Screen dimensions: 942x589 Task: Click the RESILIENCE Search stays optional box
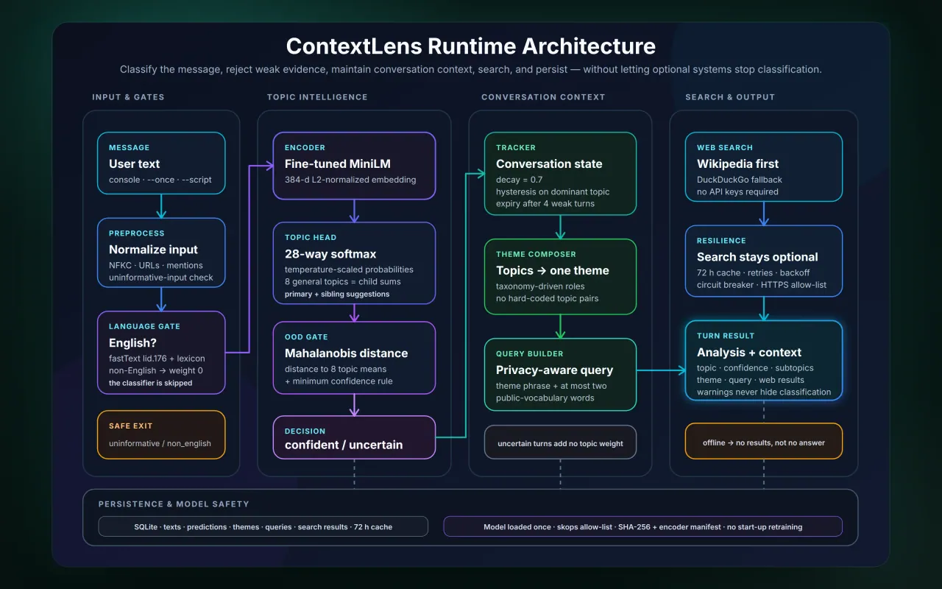(x=764, y=261)
